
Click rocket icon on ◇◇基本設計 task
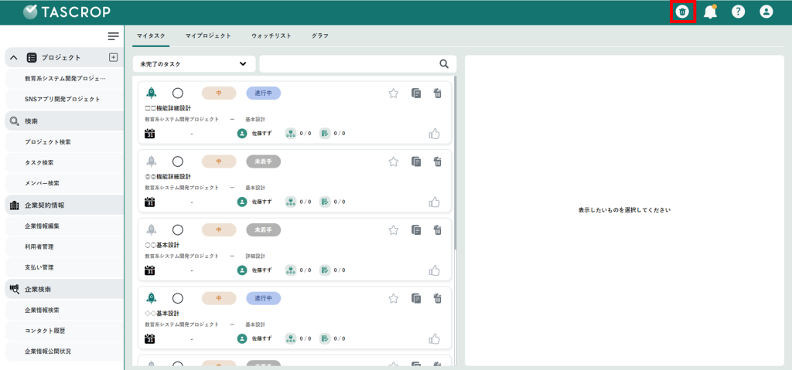click(x=151, y=298)
